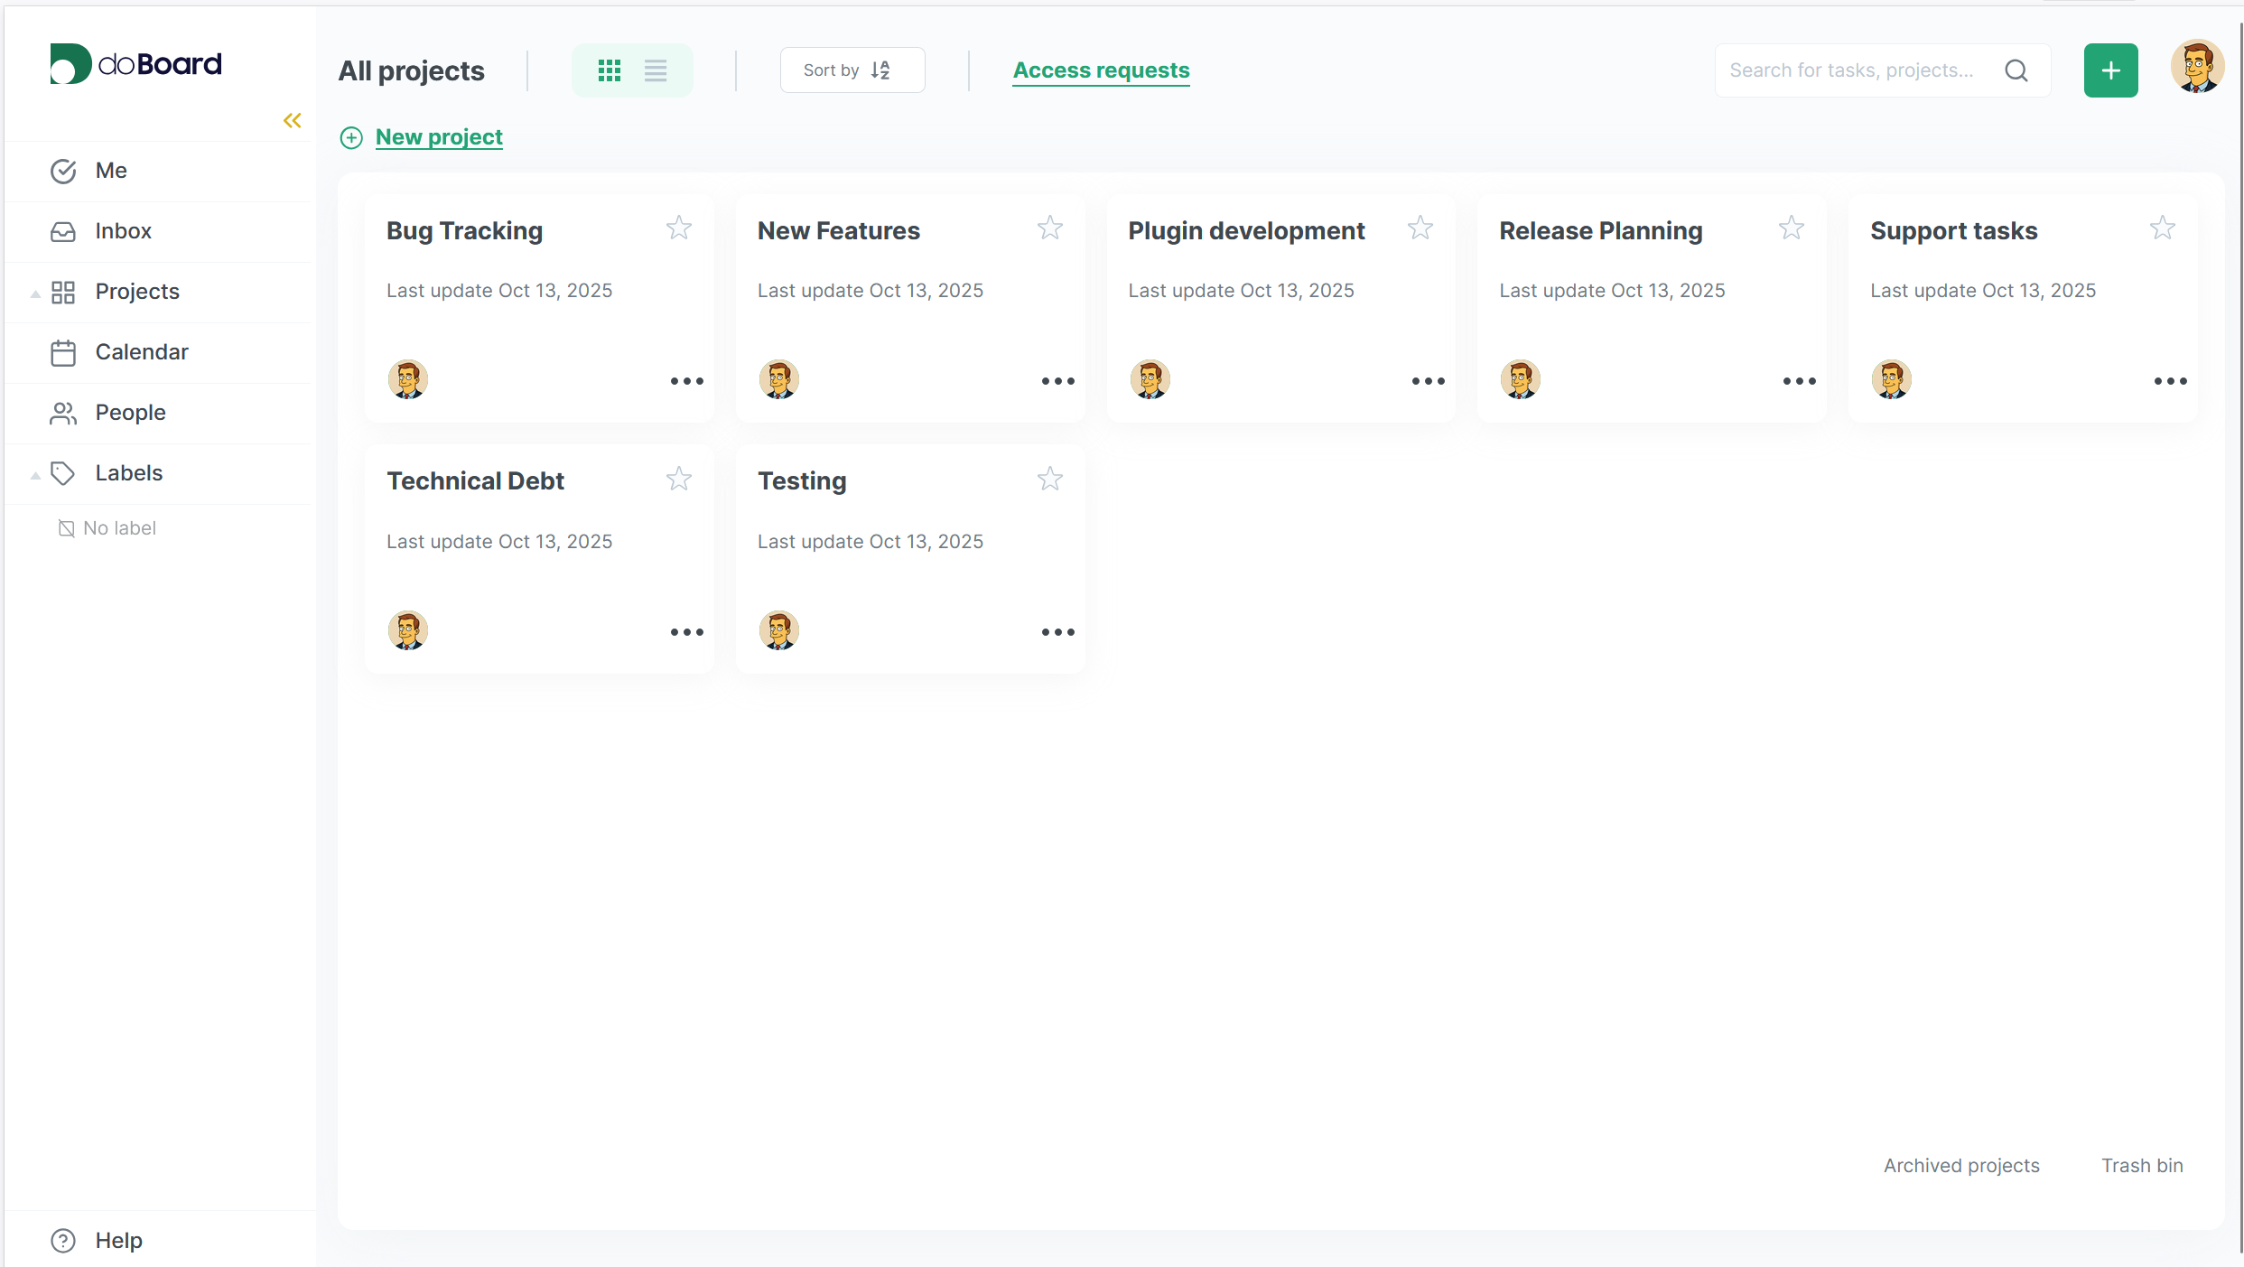Click the green plus add button
This screenshot has width=2244, height=1267.
[x=2110, y=70]
